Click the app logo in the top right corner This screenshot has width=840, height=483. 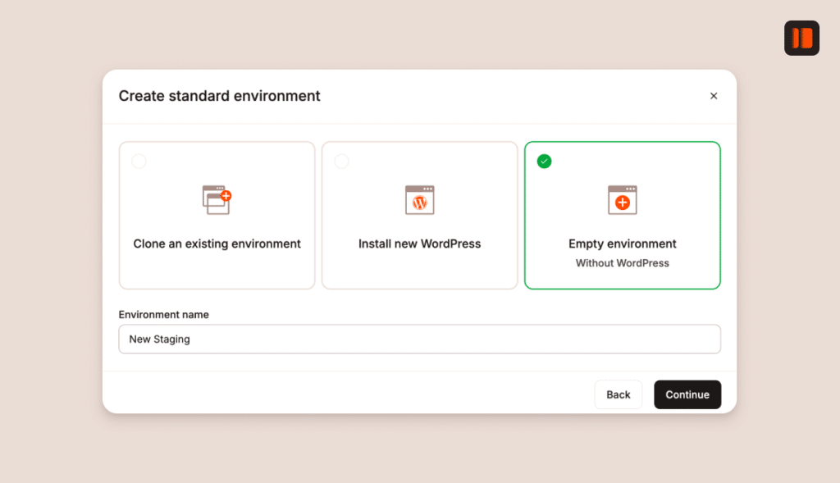pyautogui.click(x=801, y=38)
